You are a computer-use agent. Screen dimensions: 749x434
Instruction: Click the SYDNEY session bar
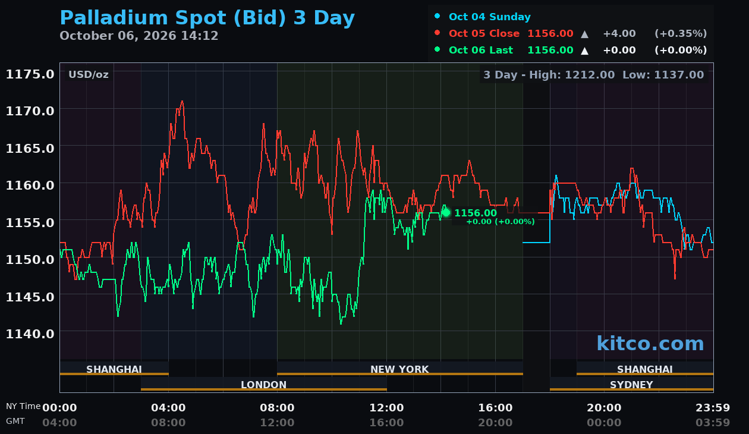tap(631, 384)
